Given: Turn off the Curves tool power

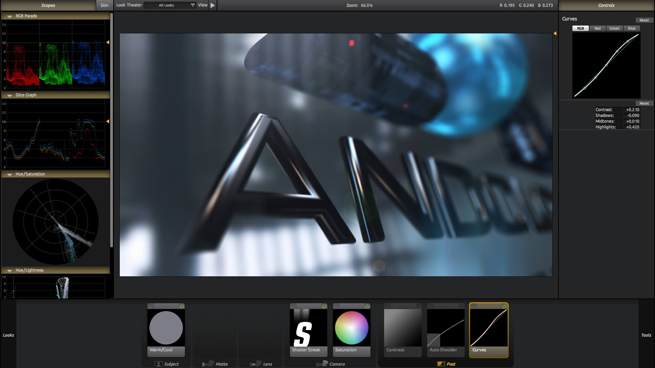Looking at the screenshot, I should coord(505,306).
